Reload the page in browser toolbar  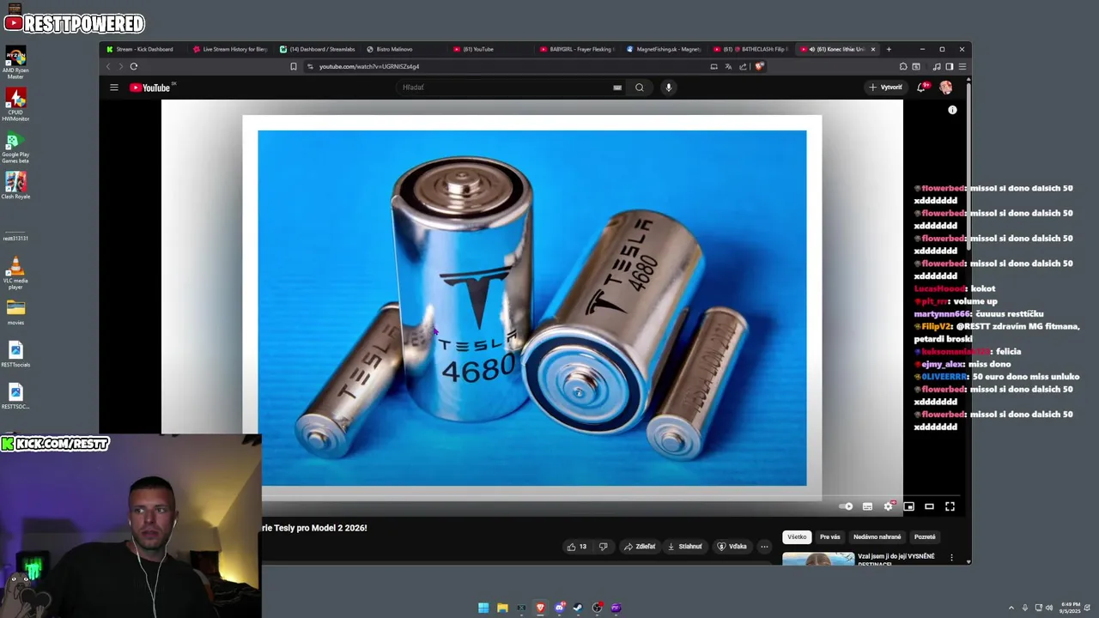pyautogui.click(x=134, y=66)
